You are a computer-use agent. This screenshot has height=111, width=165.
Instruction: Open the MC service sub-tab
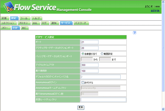point(24,28)
